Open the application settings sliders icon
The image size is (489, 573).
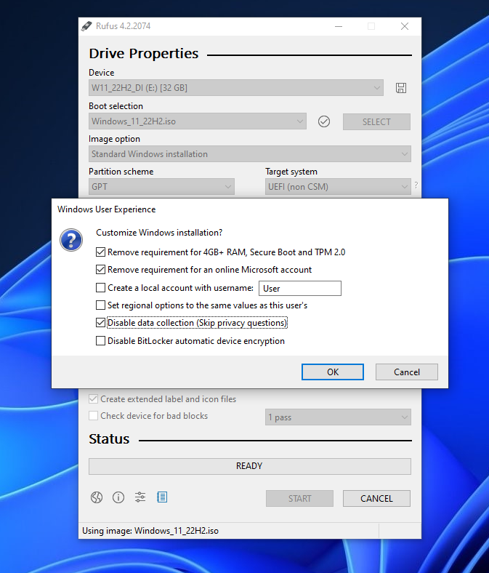tap(140, 497)
